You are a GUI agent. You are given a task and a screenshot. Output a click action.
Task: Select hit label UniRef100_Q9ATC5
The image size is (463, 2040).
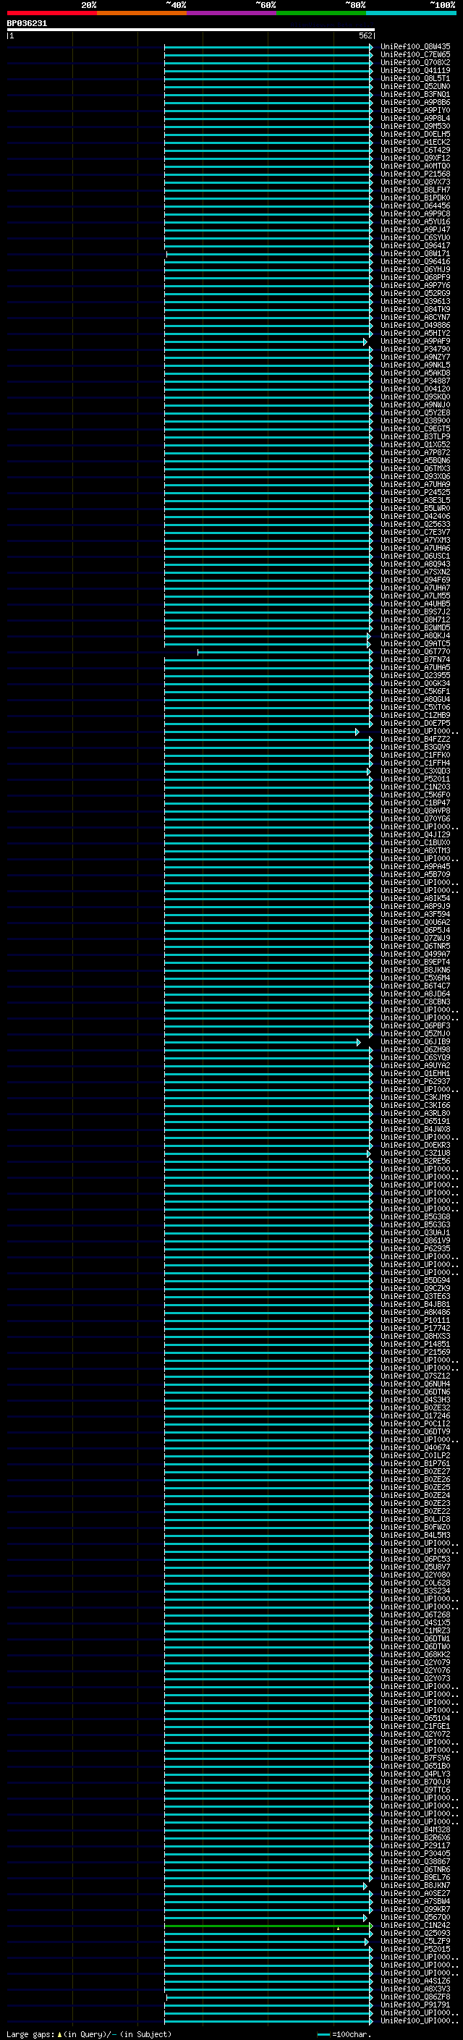point(415,644)
